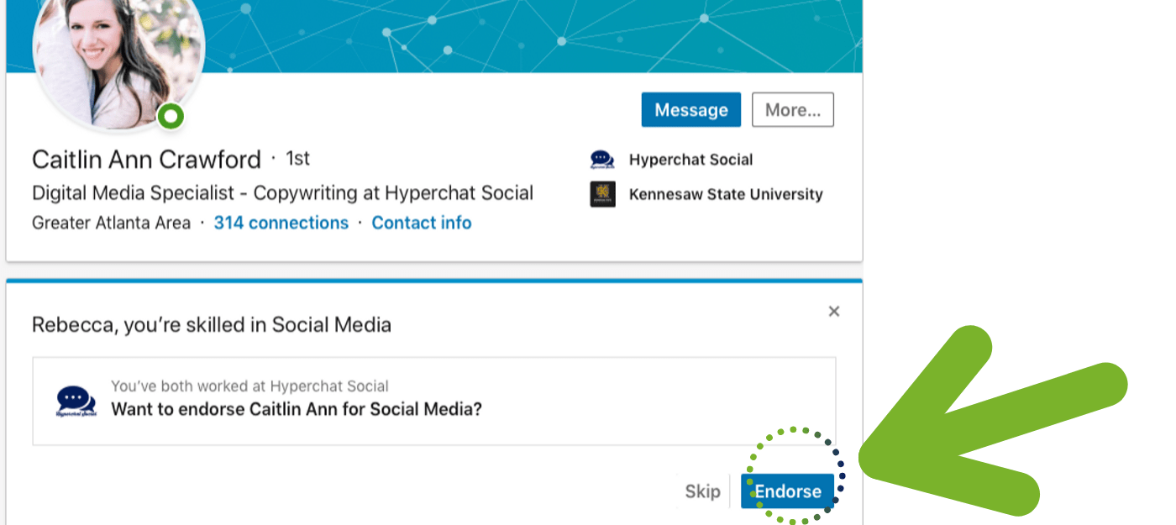Click the Kennesaw State University logo icon
The height and width of the screenshot is (525, 1176).
click(602, 194)
